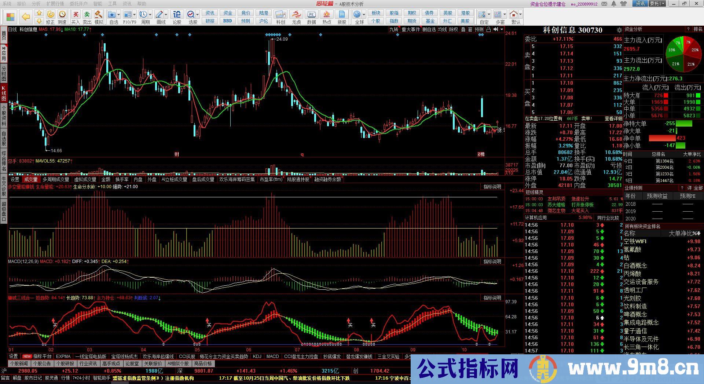The width and height of the screenshot is (704, 384).
Task: Toggle the chart lock icon
Action: pos(488,29)
